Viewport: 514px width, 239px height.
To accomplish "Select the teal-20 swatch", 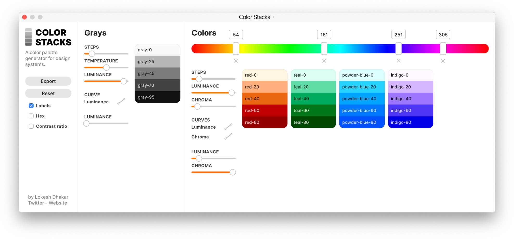I will (x=313, y=87).
